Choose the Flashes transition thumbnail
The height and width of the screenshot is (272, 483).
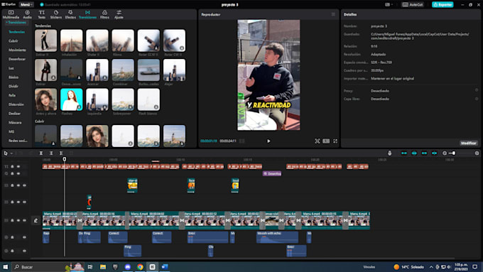coord(72,99)
